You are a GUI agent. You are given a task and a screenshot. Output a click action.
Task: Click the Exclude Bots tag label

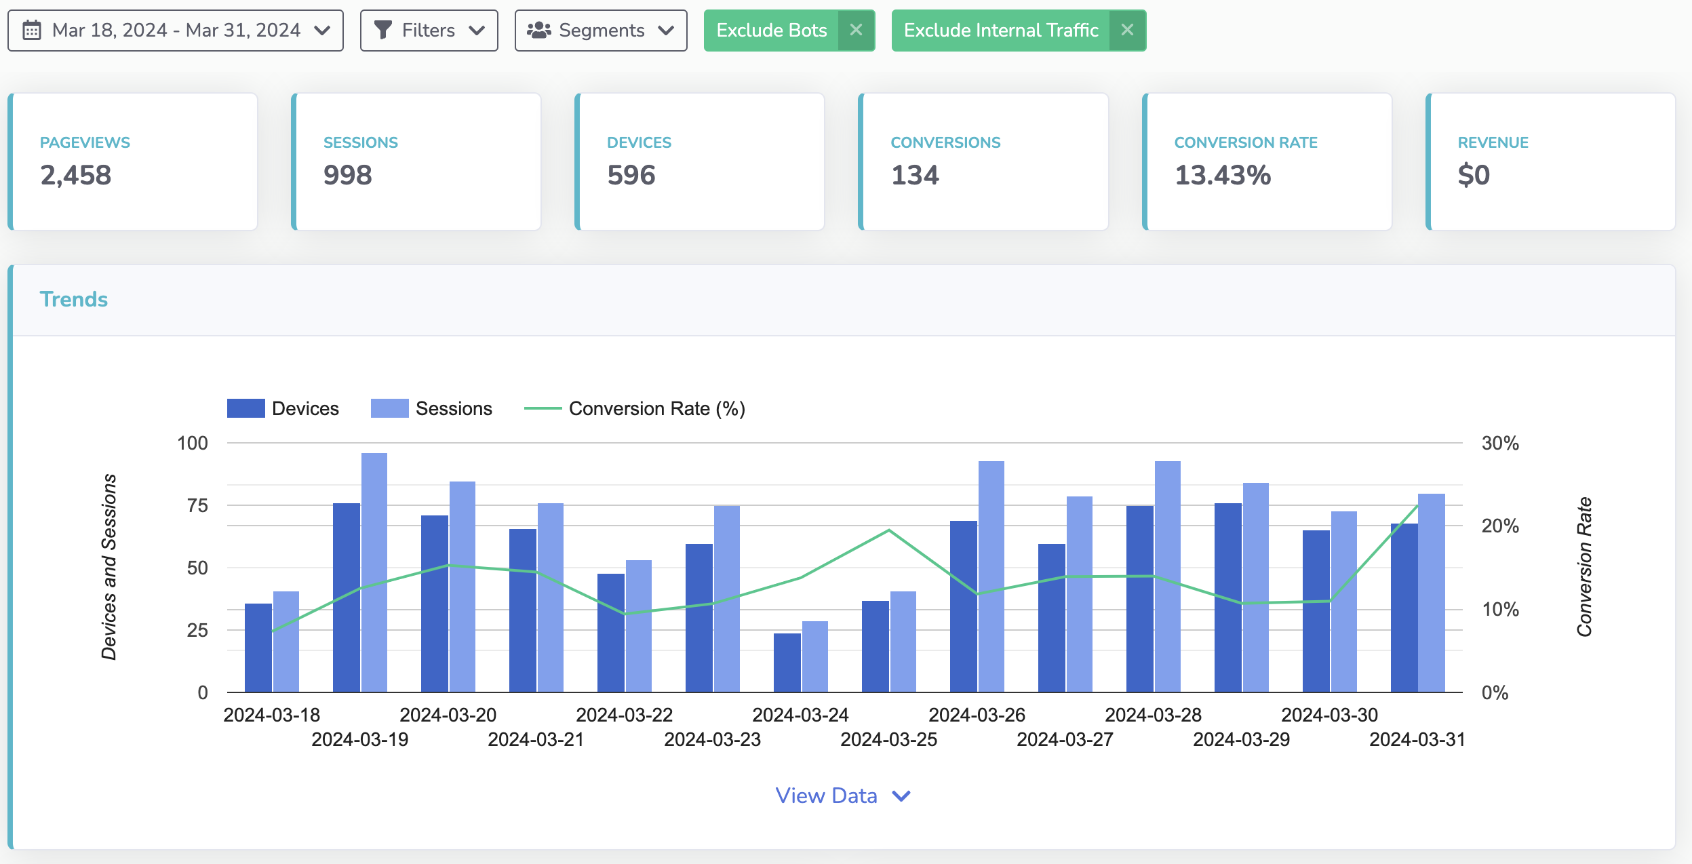[771, 31]
